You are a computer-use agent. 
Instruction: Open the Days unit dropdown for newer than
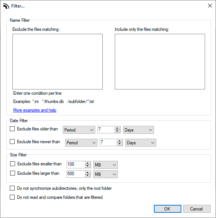click(141, 143)
